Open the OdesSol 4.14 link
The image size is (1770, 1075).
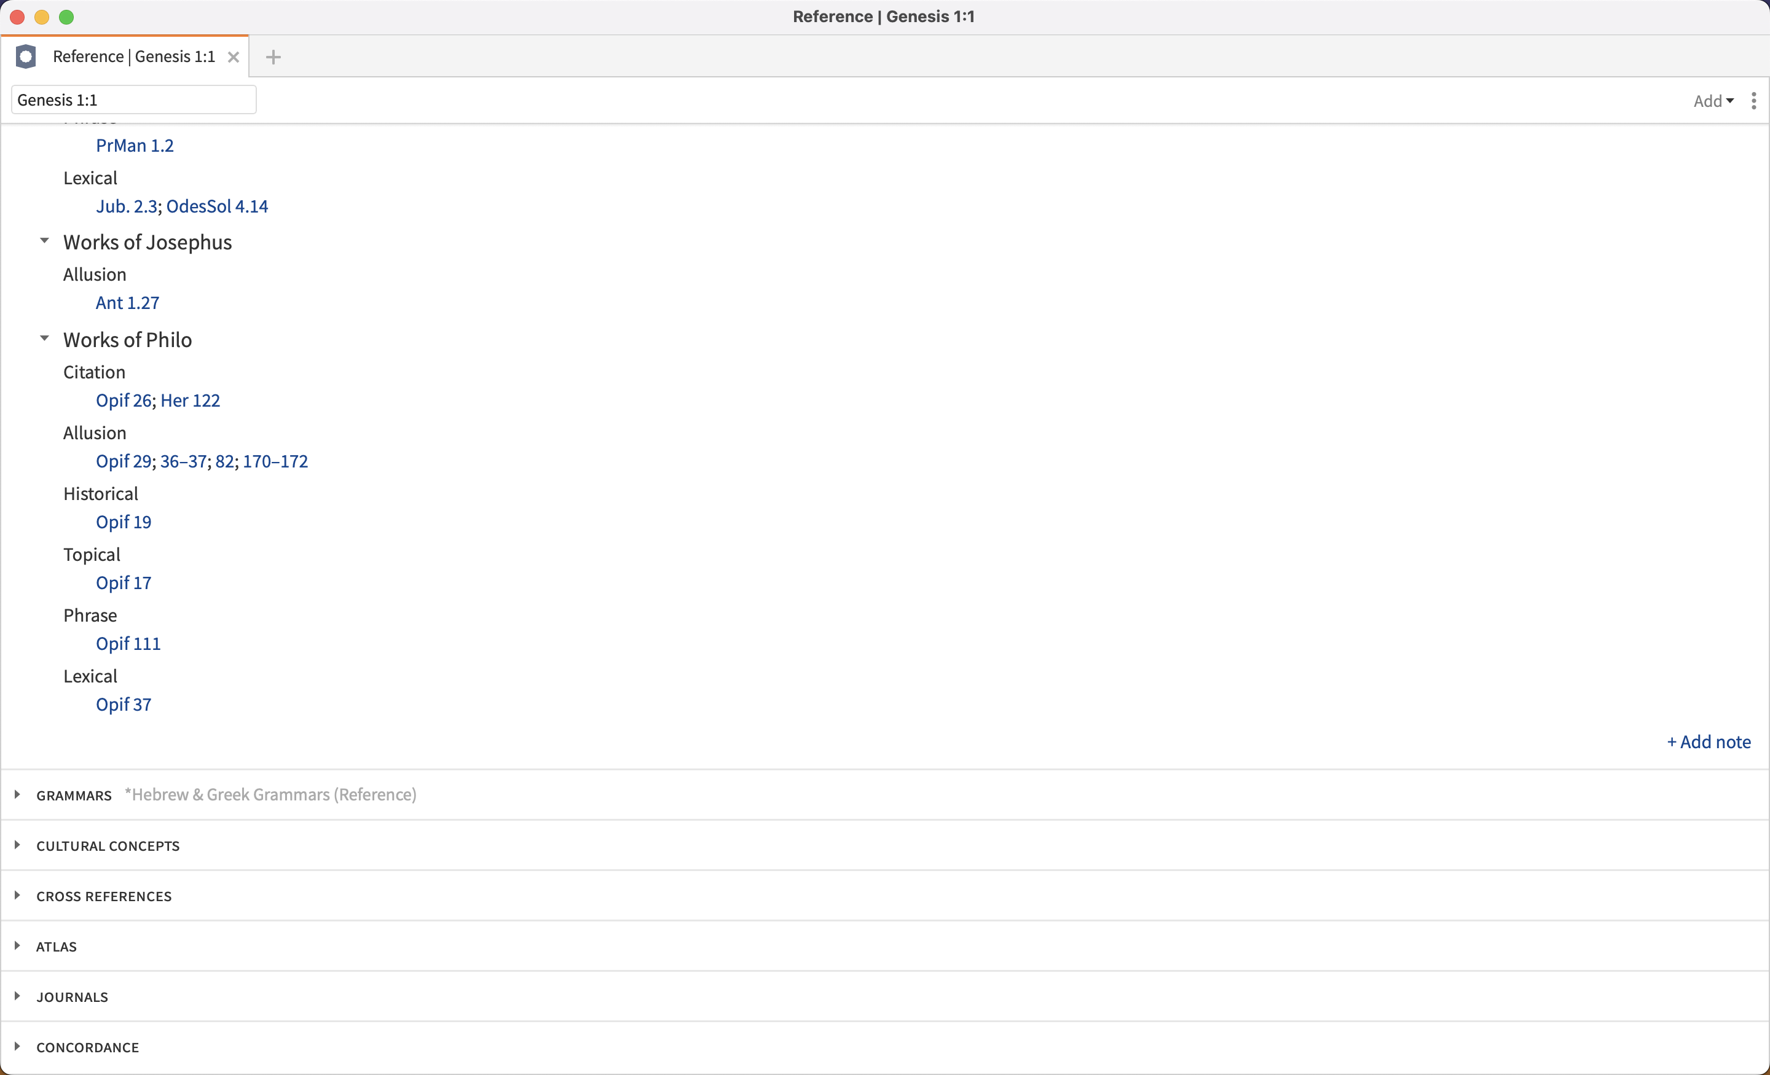[x=217, y=207]
